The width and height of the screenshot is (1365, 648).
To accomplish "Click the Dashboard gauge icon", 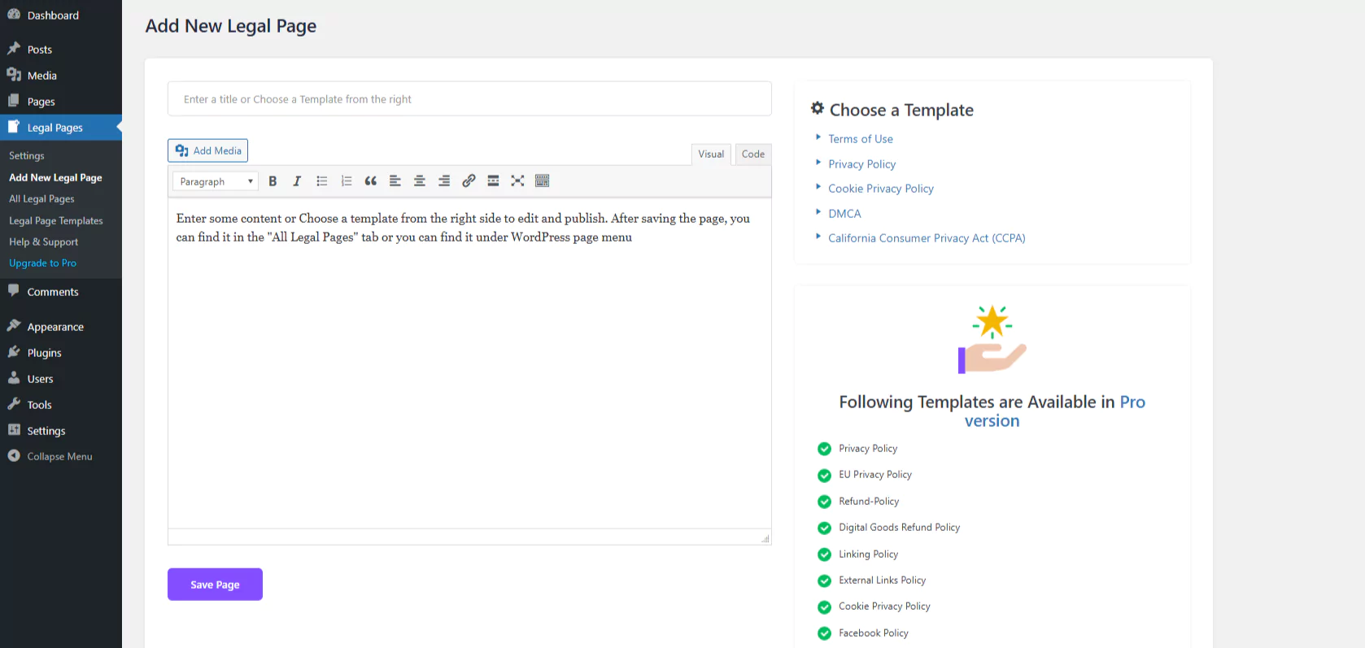I will [14, 15].
